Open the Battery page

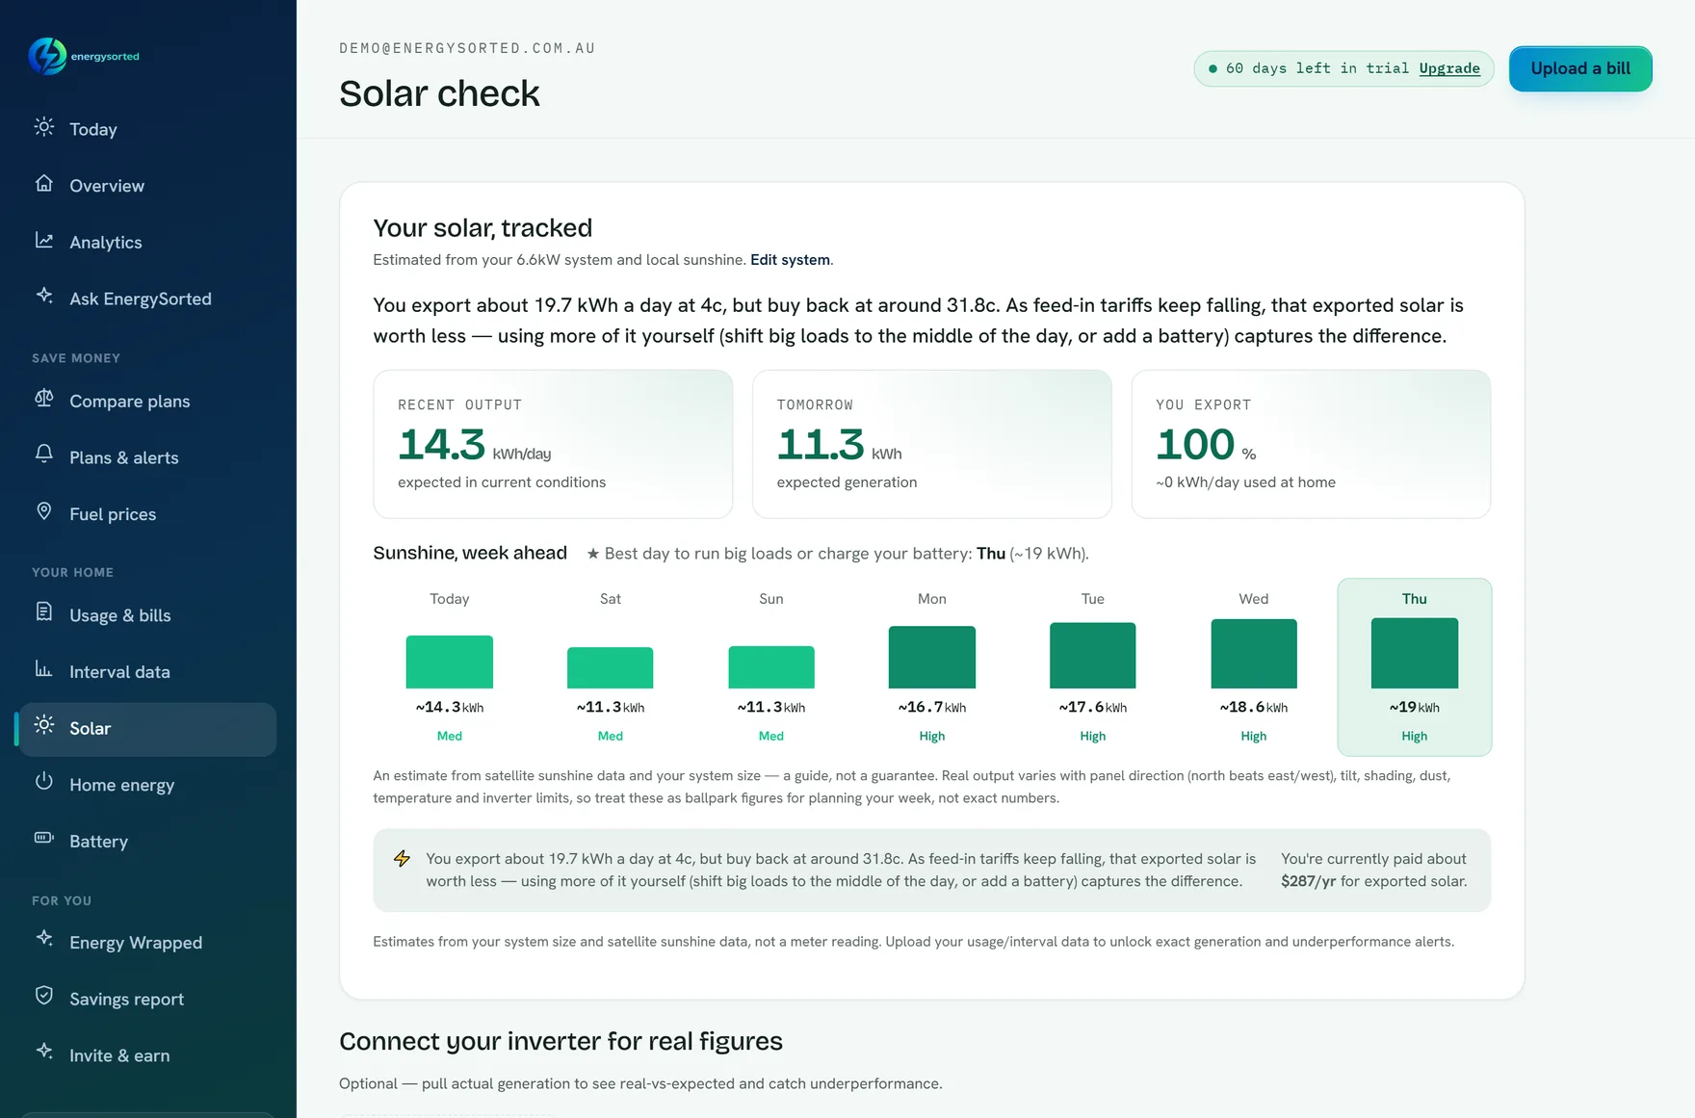point(146,842)
